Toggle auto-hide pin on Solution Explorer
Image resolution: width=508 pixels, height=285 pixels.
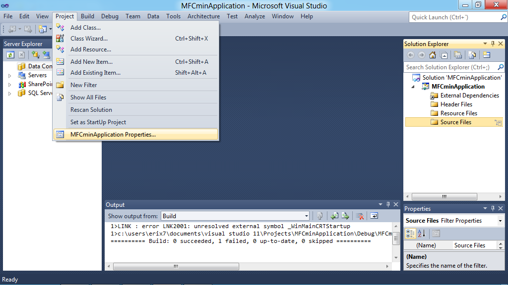[x=493, y=44]
